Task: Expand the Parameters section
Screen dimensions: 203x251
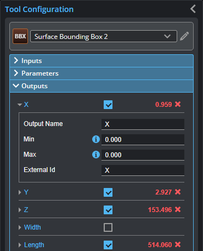Action: pyautogui.click(x=101, y=73)
